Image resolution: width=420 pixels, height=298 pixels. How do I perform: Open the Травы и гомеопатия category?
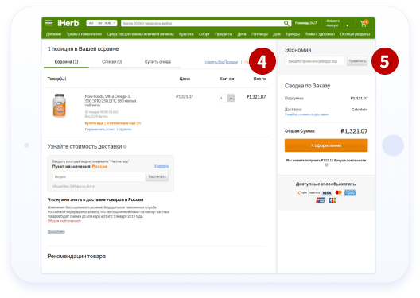(x=84, y=34)
